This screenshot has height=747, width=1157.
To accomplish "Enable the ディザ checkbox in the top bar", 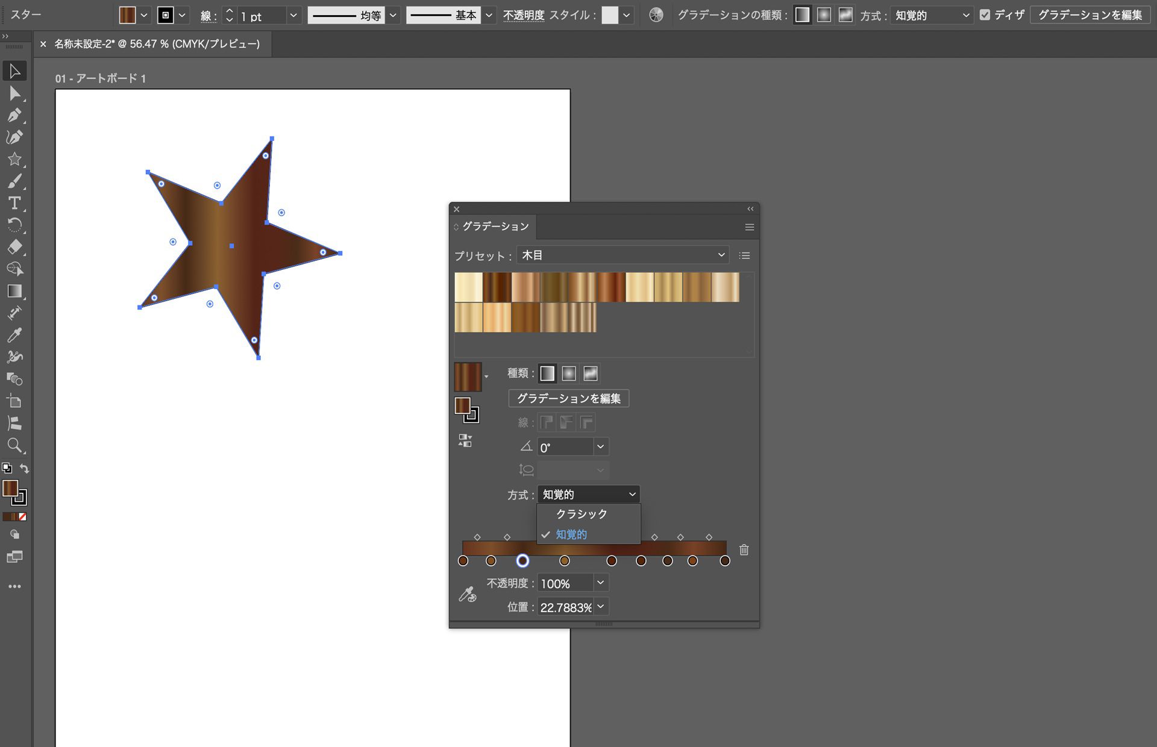I will point(986,15).
